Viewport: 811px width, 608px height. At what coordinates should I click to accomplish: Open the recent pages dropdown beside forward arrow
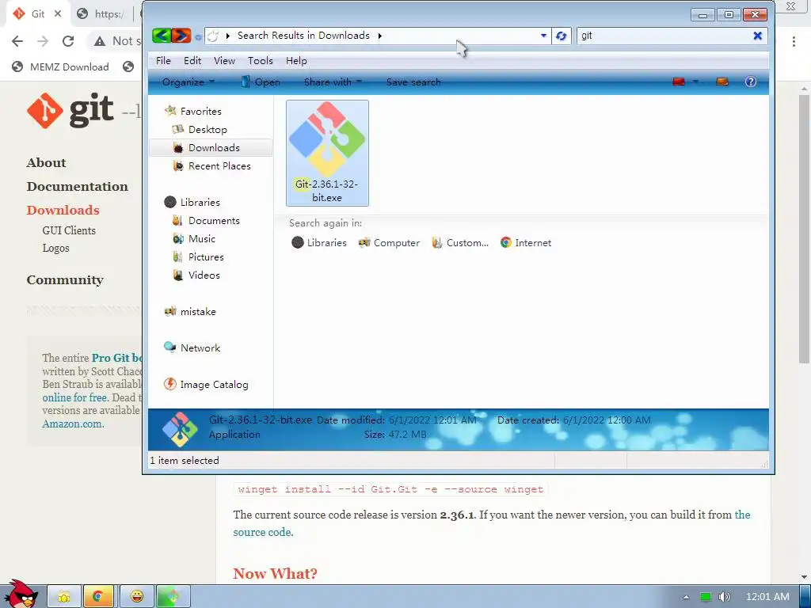coord(198,36)
